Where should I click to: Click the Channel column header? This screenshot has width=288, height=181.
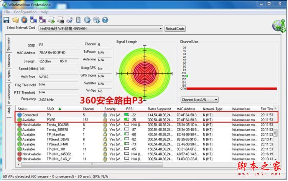click(x=89, y=109)
